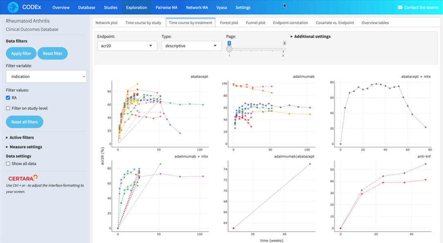Switch to the Funnel plot tab
This screenshot has height=243, width=443.
[x=255, y=22]
